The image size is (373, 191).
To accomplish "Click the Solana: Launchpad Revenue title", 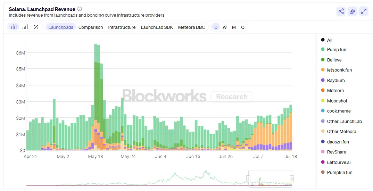I will (42, 9).
